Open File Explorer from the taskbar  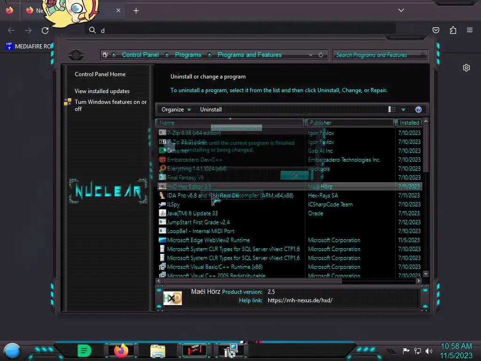[x=158, y=351]
